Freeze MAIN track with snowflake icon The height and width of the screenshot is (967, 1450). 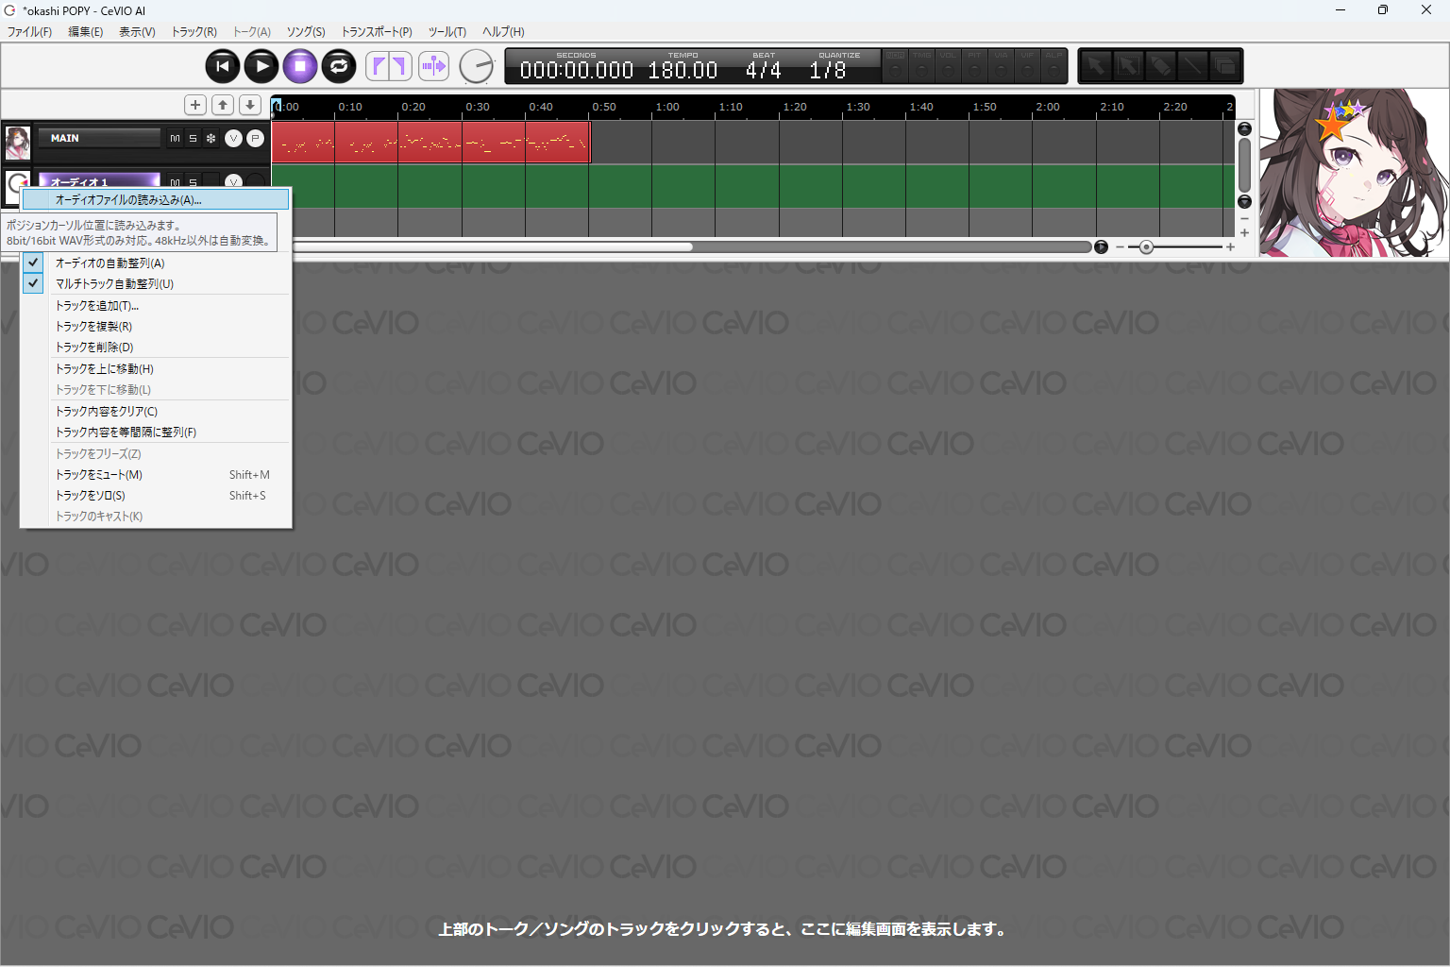coord(211,139)
